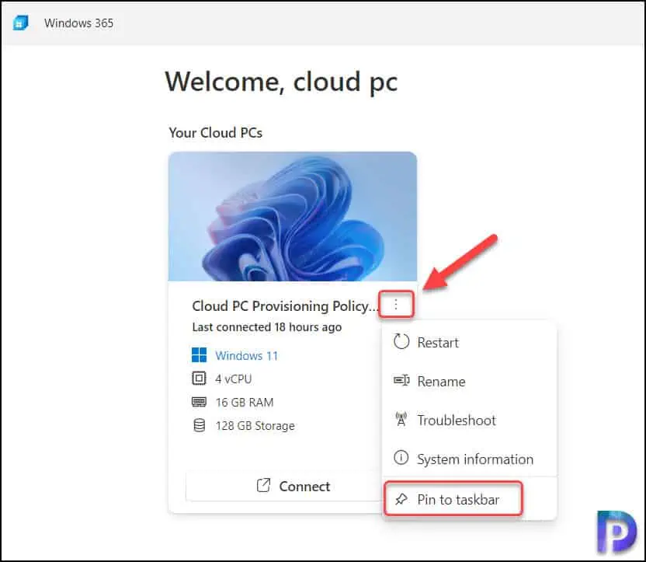Click the Windows 365 app icon
The height and width of the screenshot is (562, 646).
(x=20, y=23)
